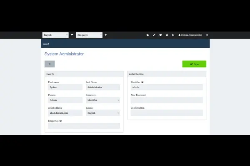Click the Confirmation password field

pyautogui.click(x=167, y=113)
